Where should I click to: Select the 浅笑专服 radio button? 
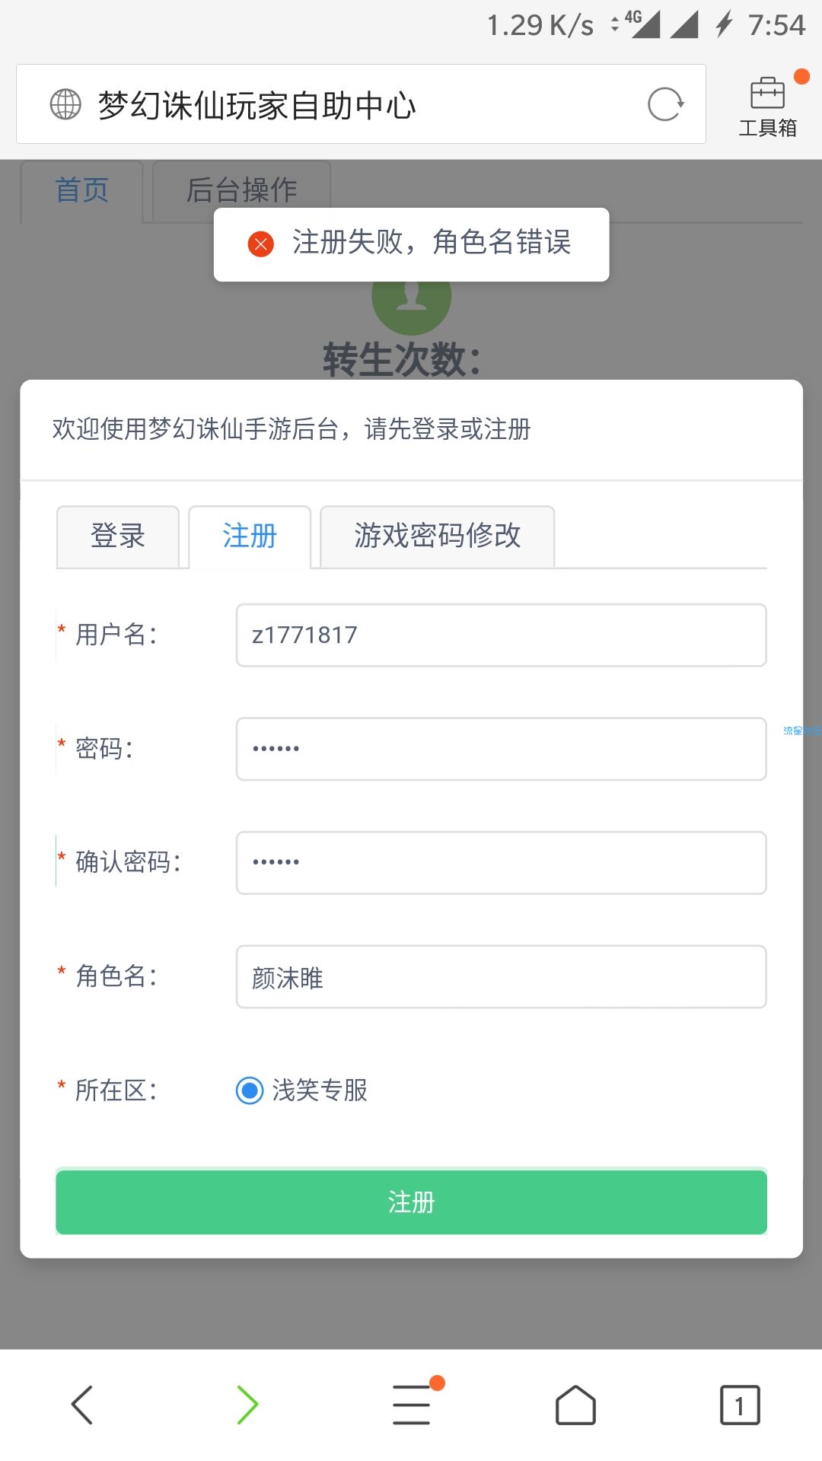250,1090
